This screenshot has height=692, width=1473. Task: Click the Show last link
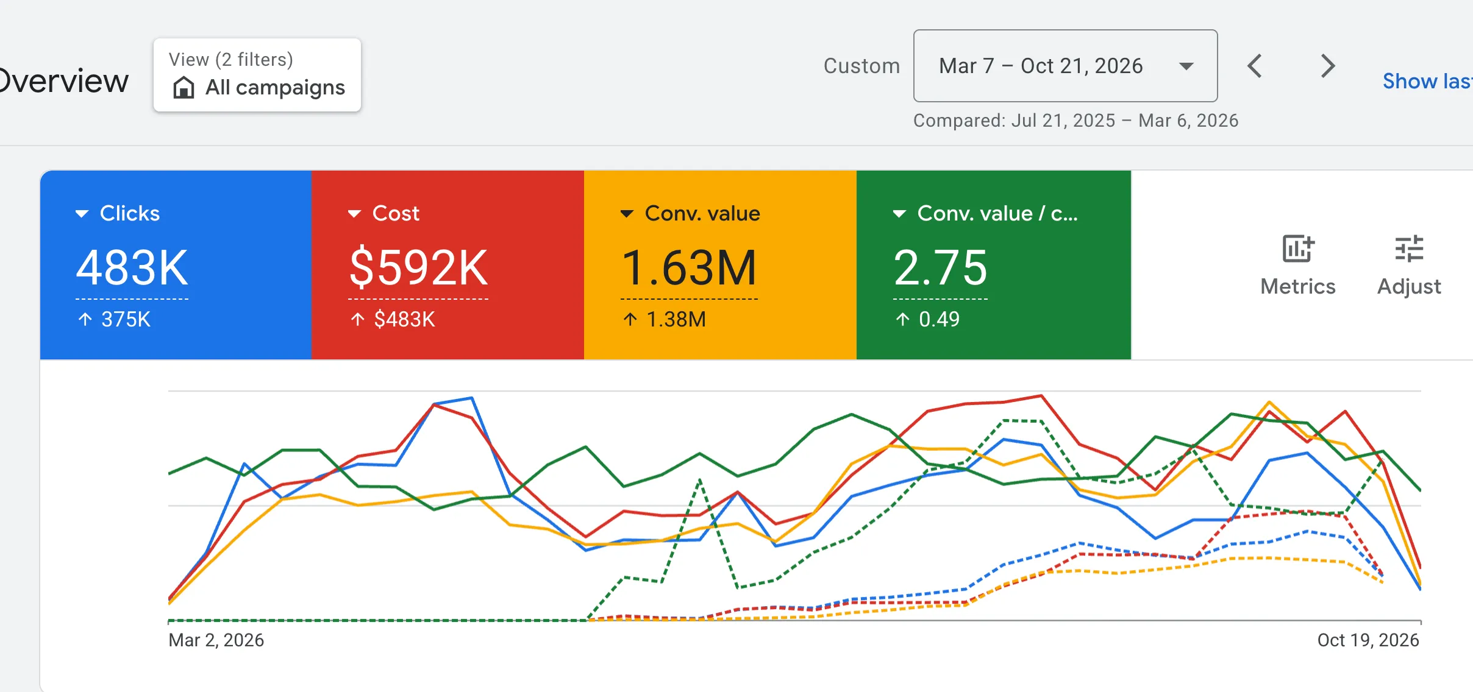pyautogui.click(x=1427, y=81)
